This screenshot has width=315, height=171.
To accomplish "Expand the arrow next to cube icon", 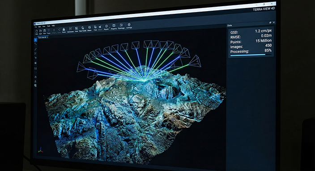I will [x=110, y=28].
